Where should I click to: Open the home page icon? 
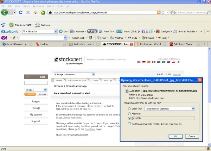(36, 13)
